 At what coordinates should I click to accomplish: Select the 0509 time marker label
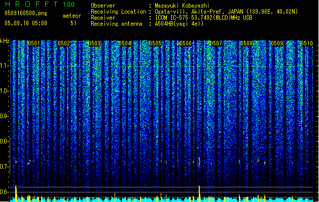[277, 43]
